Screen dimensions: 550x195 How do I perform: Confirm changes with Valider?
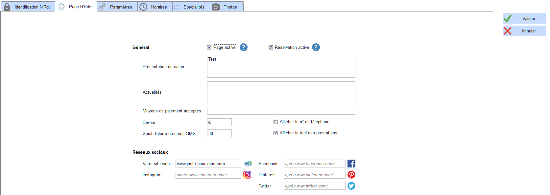[x=524, y=18]
